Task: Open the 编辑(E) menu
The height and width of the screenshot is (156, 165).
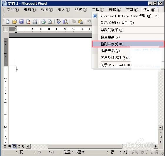Action: tap(30, 10)
